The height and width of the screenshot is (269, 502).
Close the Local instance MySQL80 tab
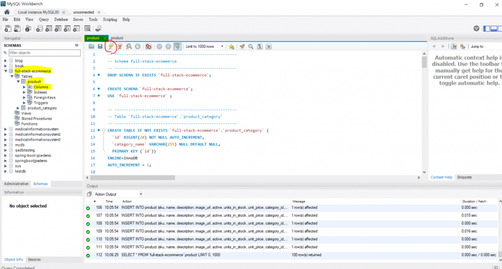[63, 12]
